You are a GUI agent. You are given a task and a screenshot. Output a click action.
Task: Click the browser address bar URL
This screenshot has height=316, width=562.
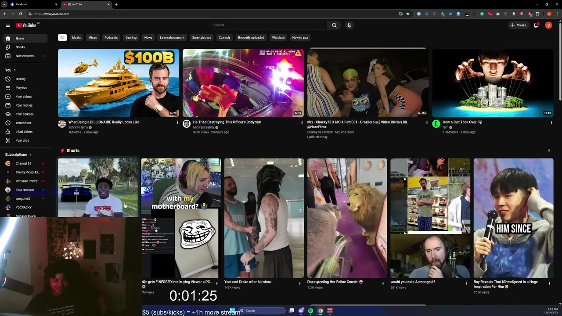[51, 14]
